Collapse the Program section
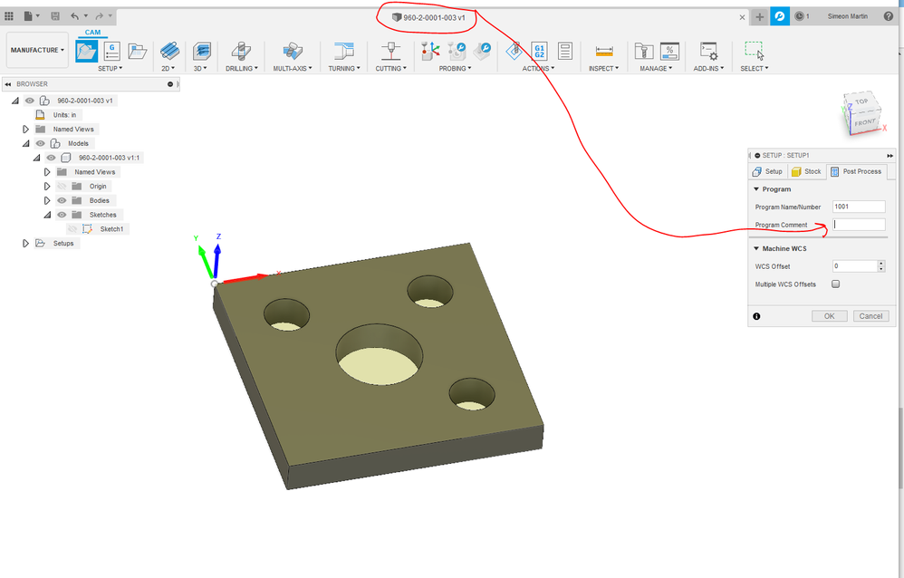 (756, 189)
